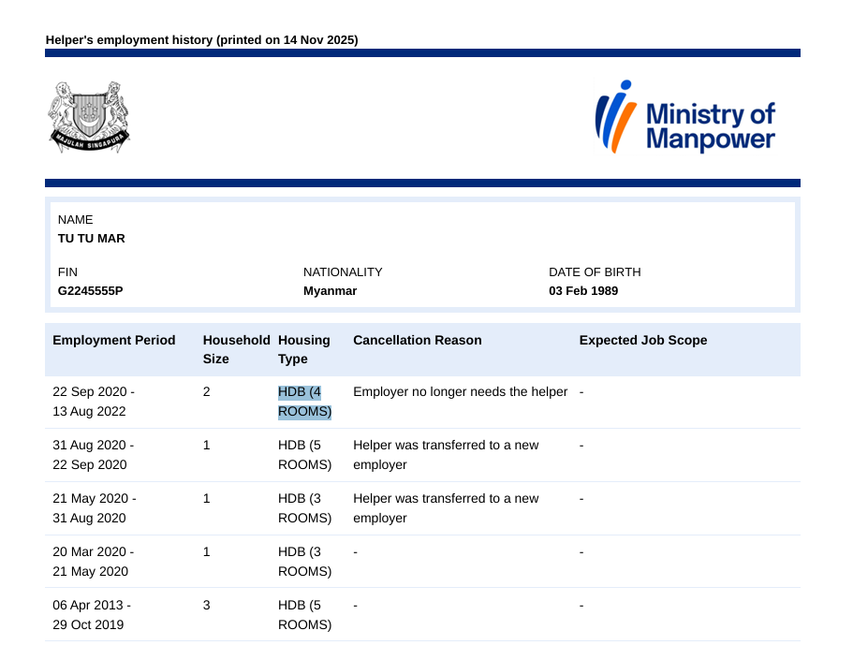Screen dimensions: 853x660
Task: Click household size 3 in last row
Action: point(207,606)
